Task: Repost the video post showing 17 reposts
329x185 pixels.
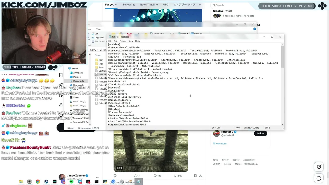Action: [136, 176]
